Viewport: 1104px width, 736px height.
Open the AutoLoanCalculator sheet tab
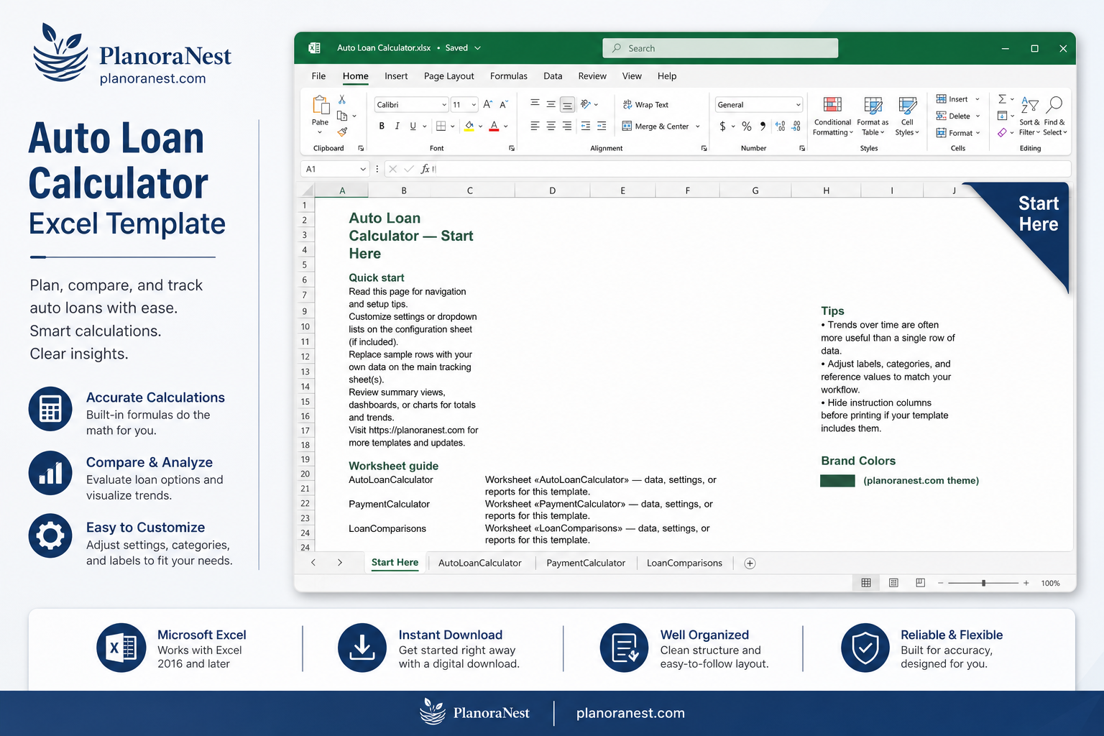click(x=480, y=563)
